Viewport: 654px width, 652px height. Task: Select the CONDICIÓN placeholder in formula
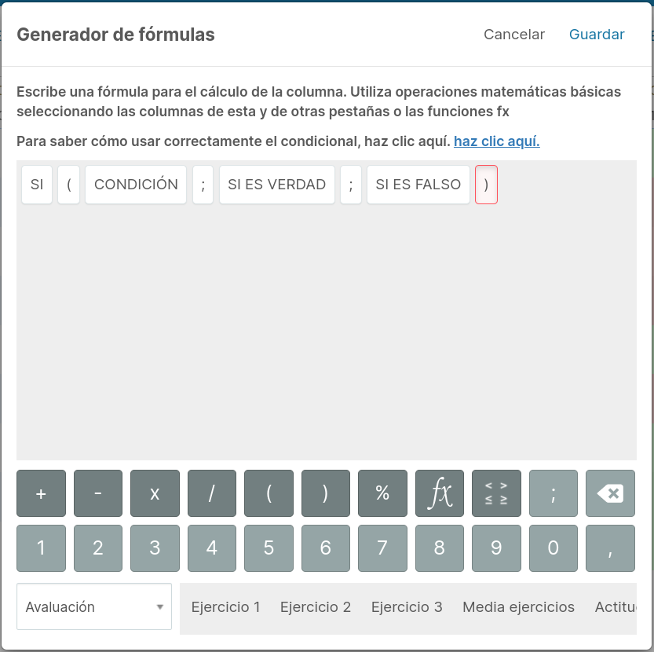pyautogui.click(x=136, y=185)
